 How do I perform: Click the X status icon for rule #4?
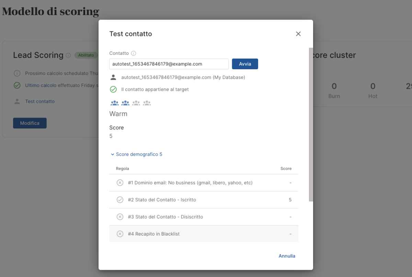[x=120, y=234]
